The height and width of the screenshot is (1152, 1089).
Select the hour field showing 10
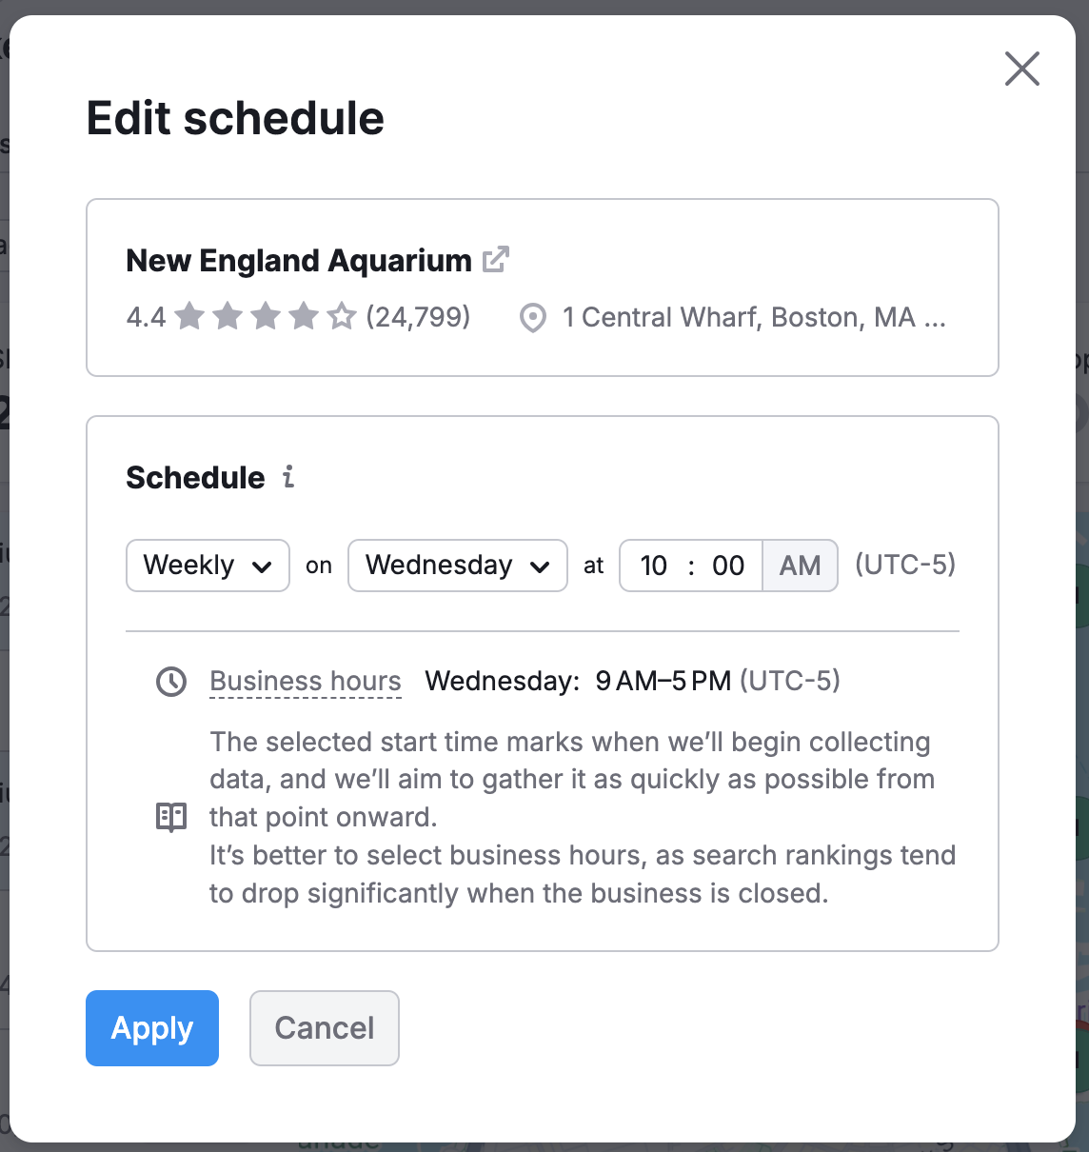click(x=654, y=565)
